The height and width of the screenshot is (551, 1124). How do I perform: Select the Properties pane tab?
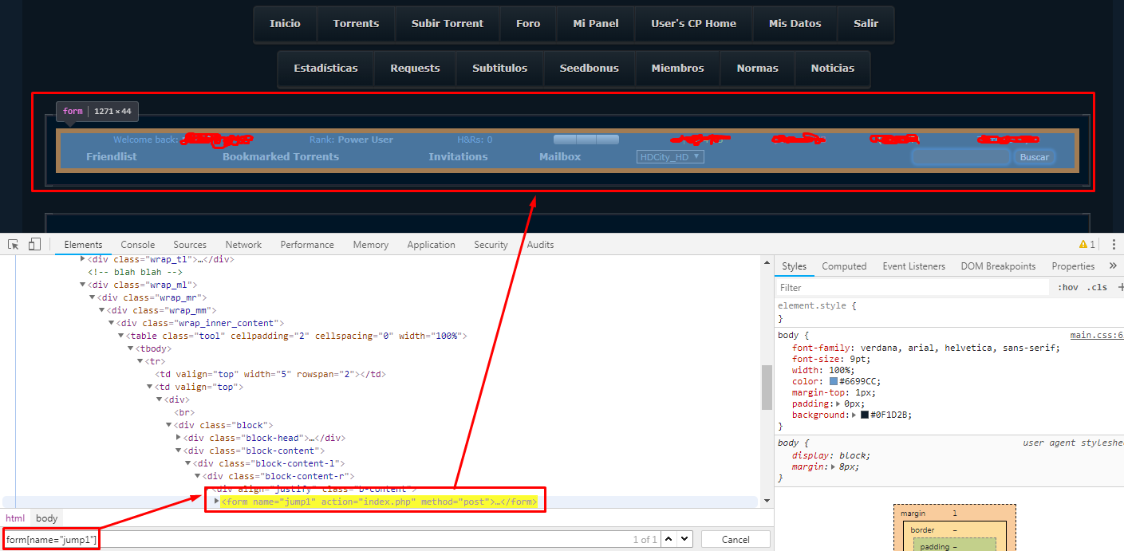[x=1073, y=266]
